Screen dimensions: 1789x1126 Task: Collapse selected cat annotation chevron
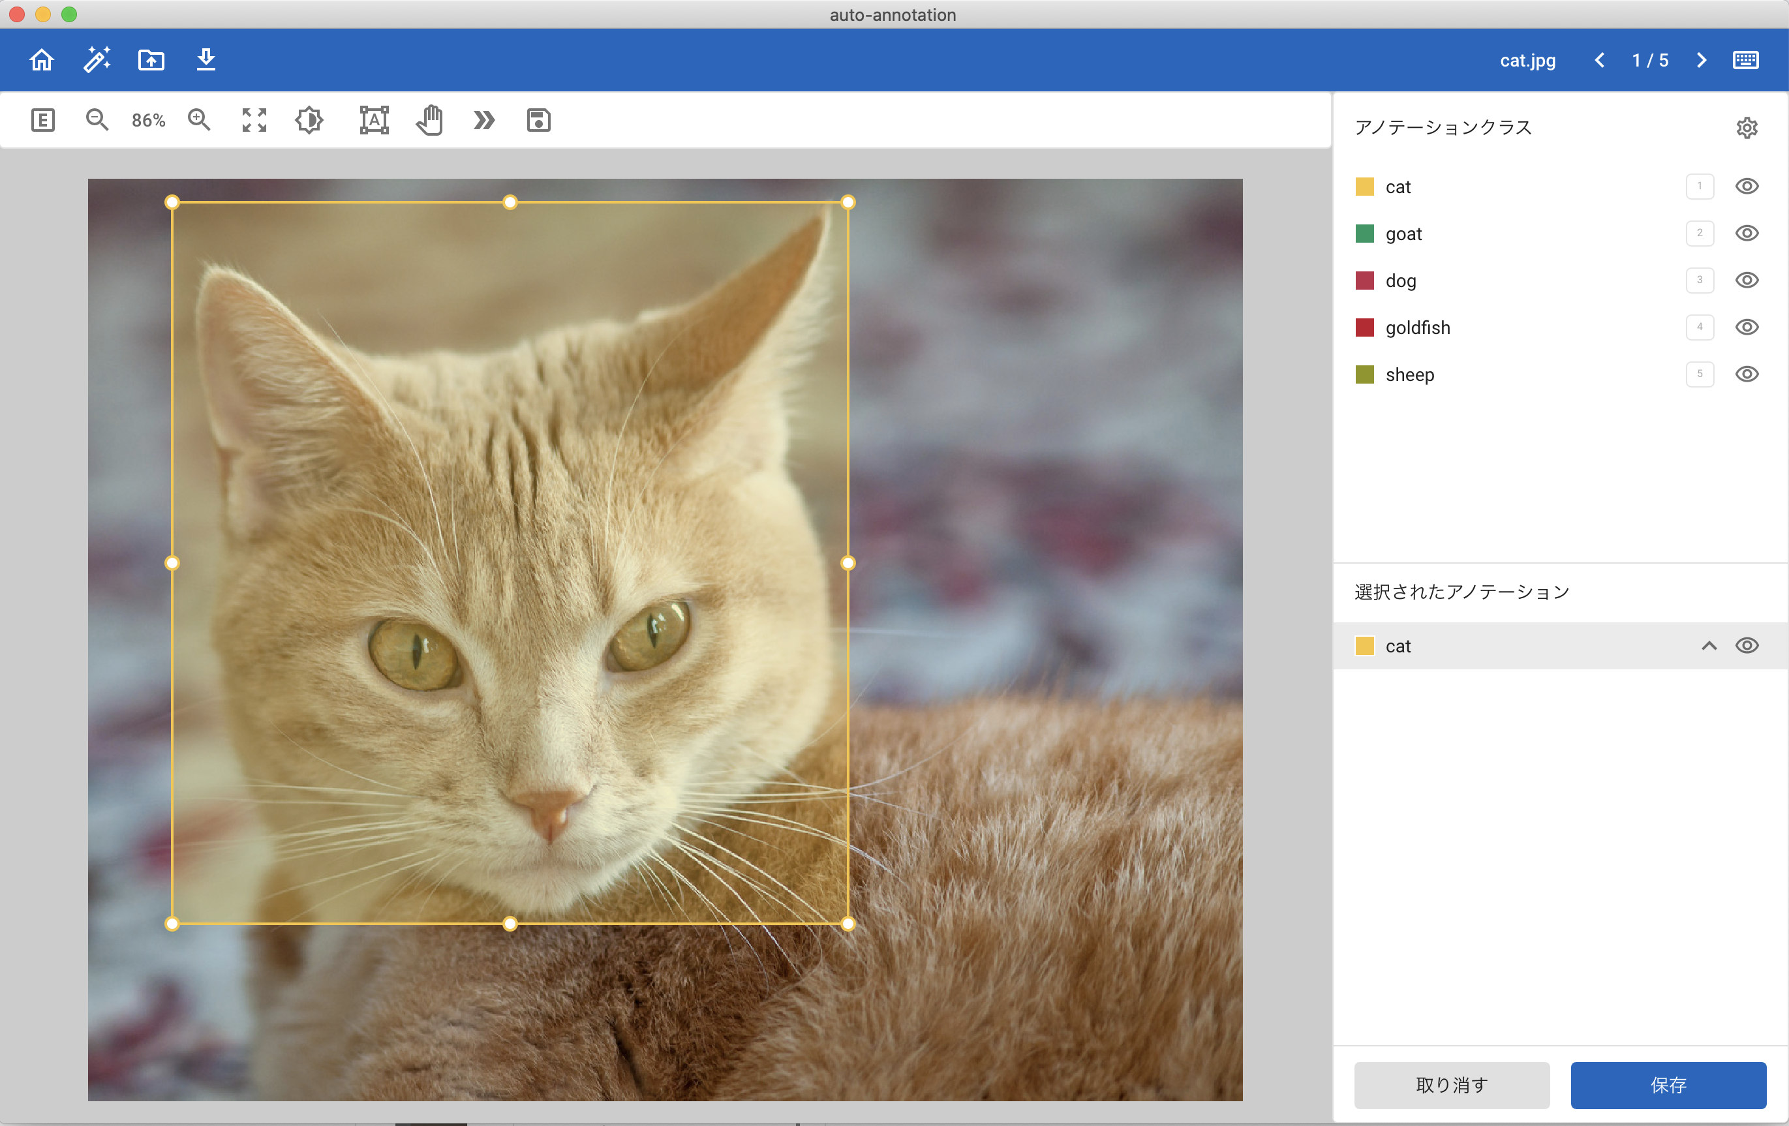[x=1709, y=645]
